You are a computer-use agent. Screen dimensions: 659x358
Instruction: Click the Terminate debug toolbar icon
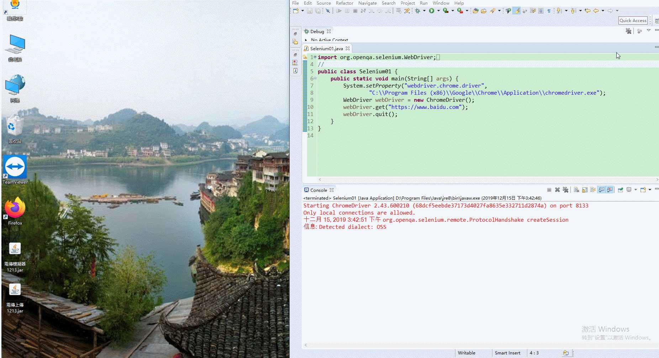point(355,11)
